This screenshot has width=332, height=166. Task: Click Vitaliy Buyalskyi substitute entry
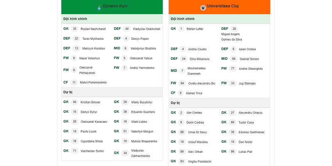142,102
